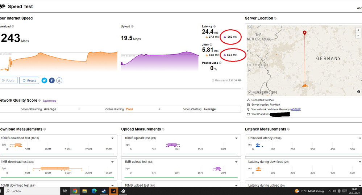Click the upload speed chart
362x195 pixels.
pos(160,61)
